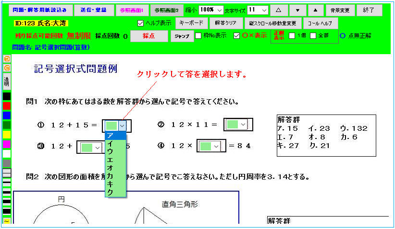Pick the magenta color swatch

point(7,144)
